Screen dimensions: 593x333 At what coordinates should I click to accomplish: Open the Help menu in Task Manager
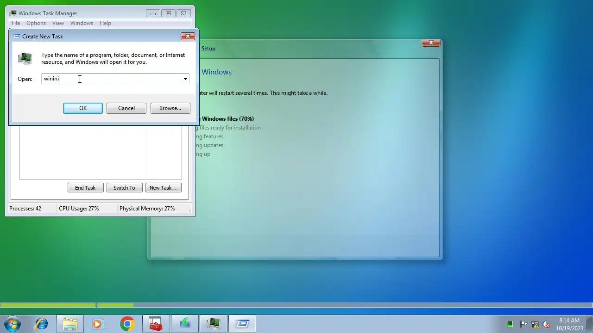105,23
